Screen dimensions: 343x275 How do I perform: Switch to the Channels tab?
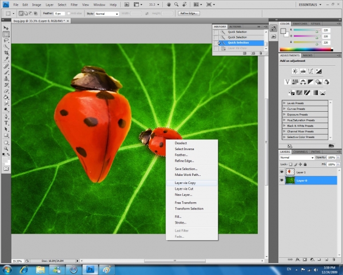coord(300,152)
